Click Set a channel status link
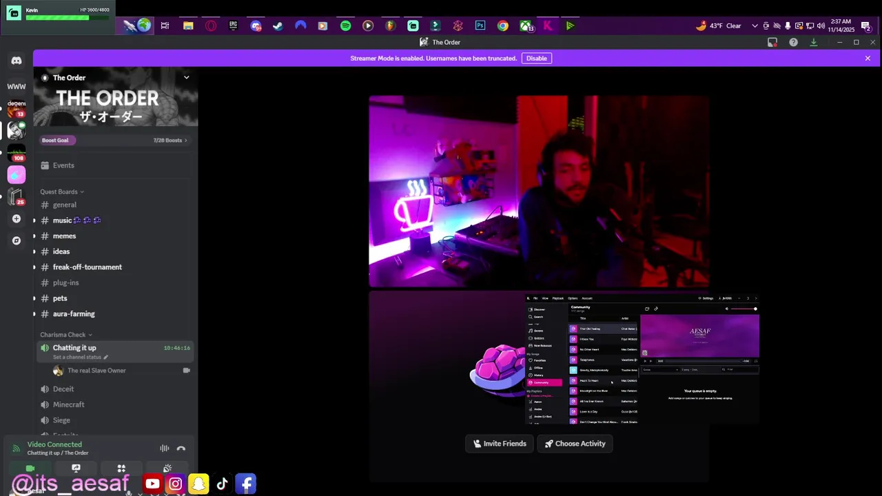 click(x=80, y=357)
